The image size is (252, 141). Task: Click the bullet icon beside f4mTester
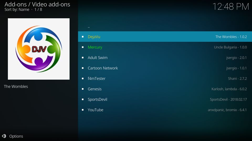click(x=83, y=79)
